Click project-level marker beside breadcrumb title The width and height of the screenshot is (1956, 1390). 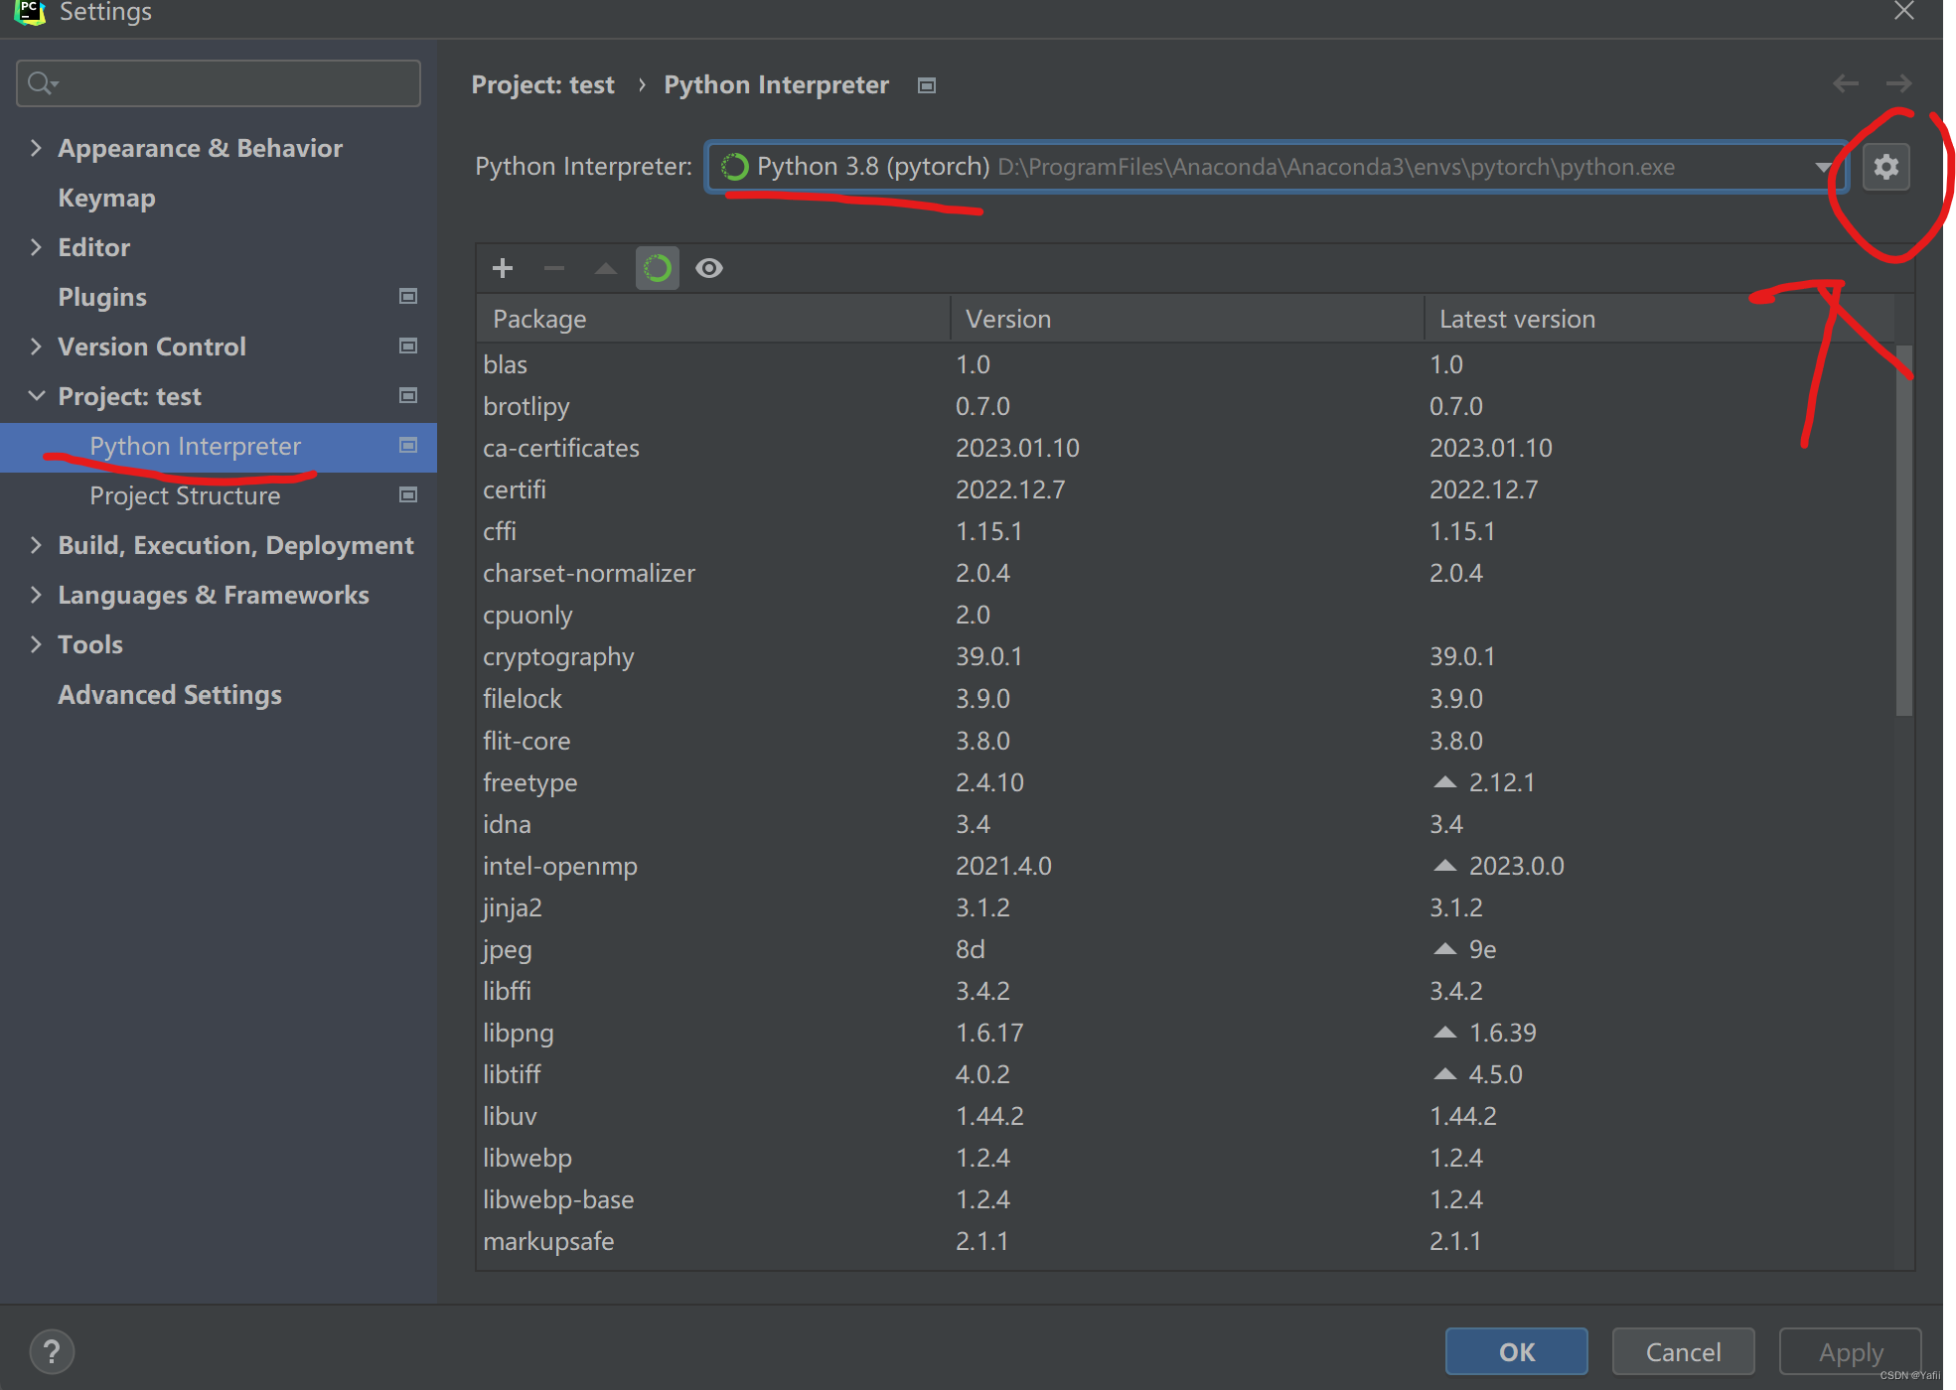click(x=927, y=85)
